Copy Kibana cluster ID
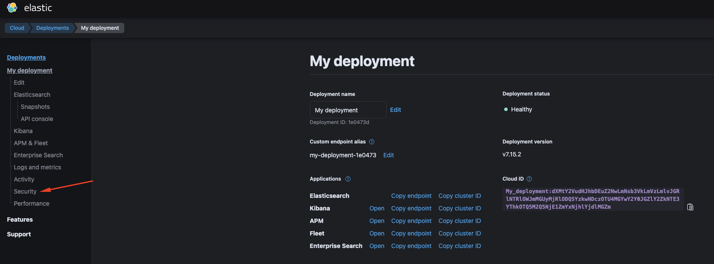Screen dimensions: 714x264 tap(460, 208)
